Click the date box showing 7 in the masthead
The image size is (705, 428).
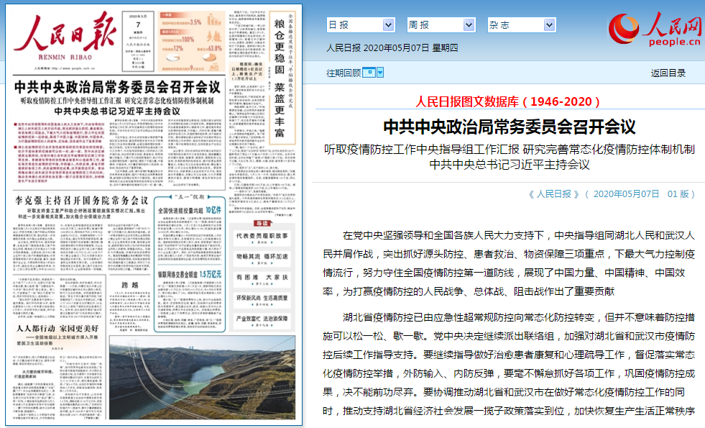tap(138, 42)
